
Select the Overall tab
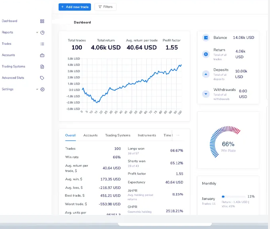click(x=71, y=135)
